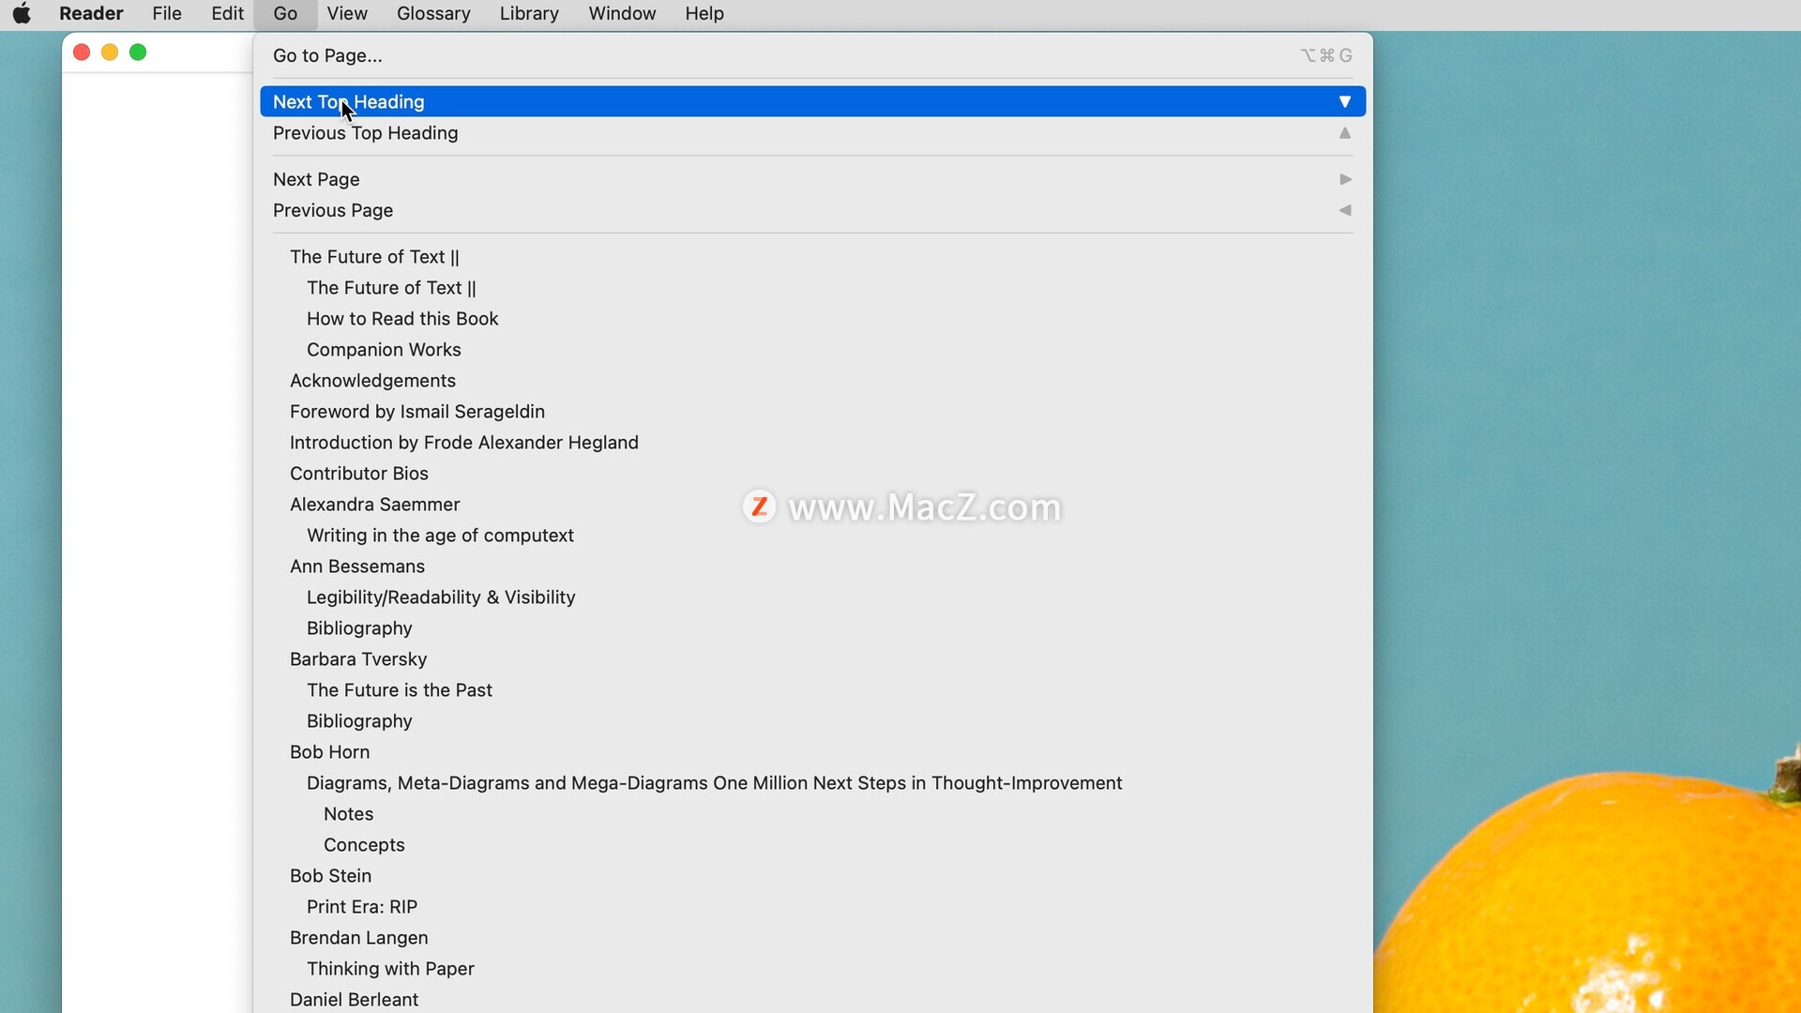Open the Glossary menu

tap(433, 14)
